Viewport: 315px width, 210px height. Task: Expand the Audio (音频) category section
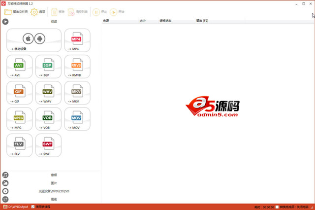coord(54,175)
